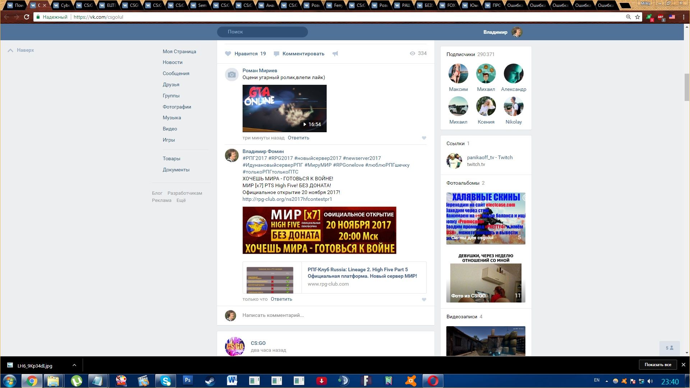Open Друзья in the sidebar
The width and height of the screenshot is (690, 388).
(x=171, y=84)
